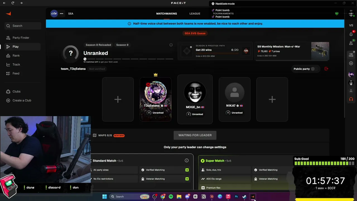Image resolution: width=357 pixels, height=201 pixels.
Task: Open the SEA region selector
Action: [x=71, y=14]
